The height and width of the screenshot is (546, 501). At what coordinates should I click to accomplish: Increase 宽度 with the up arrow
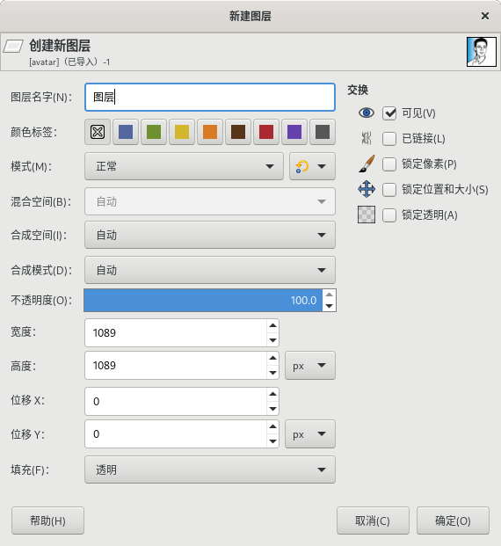[x=273, y=325]
